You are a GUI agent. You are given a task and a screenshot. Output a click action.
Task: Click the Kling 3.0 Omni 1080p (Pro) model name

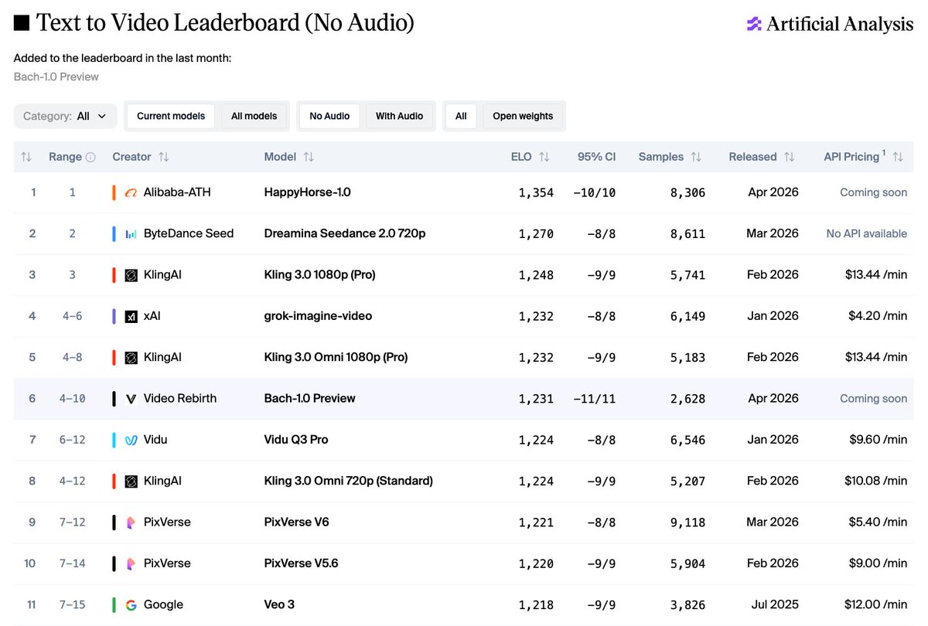coord(336,357)
